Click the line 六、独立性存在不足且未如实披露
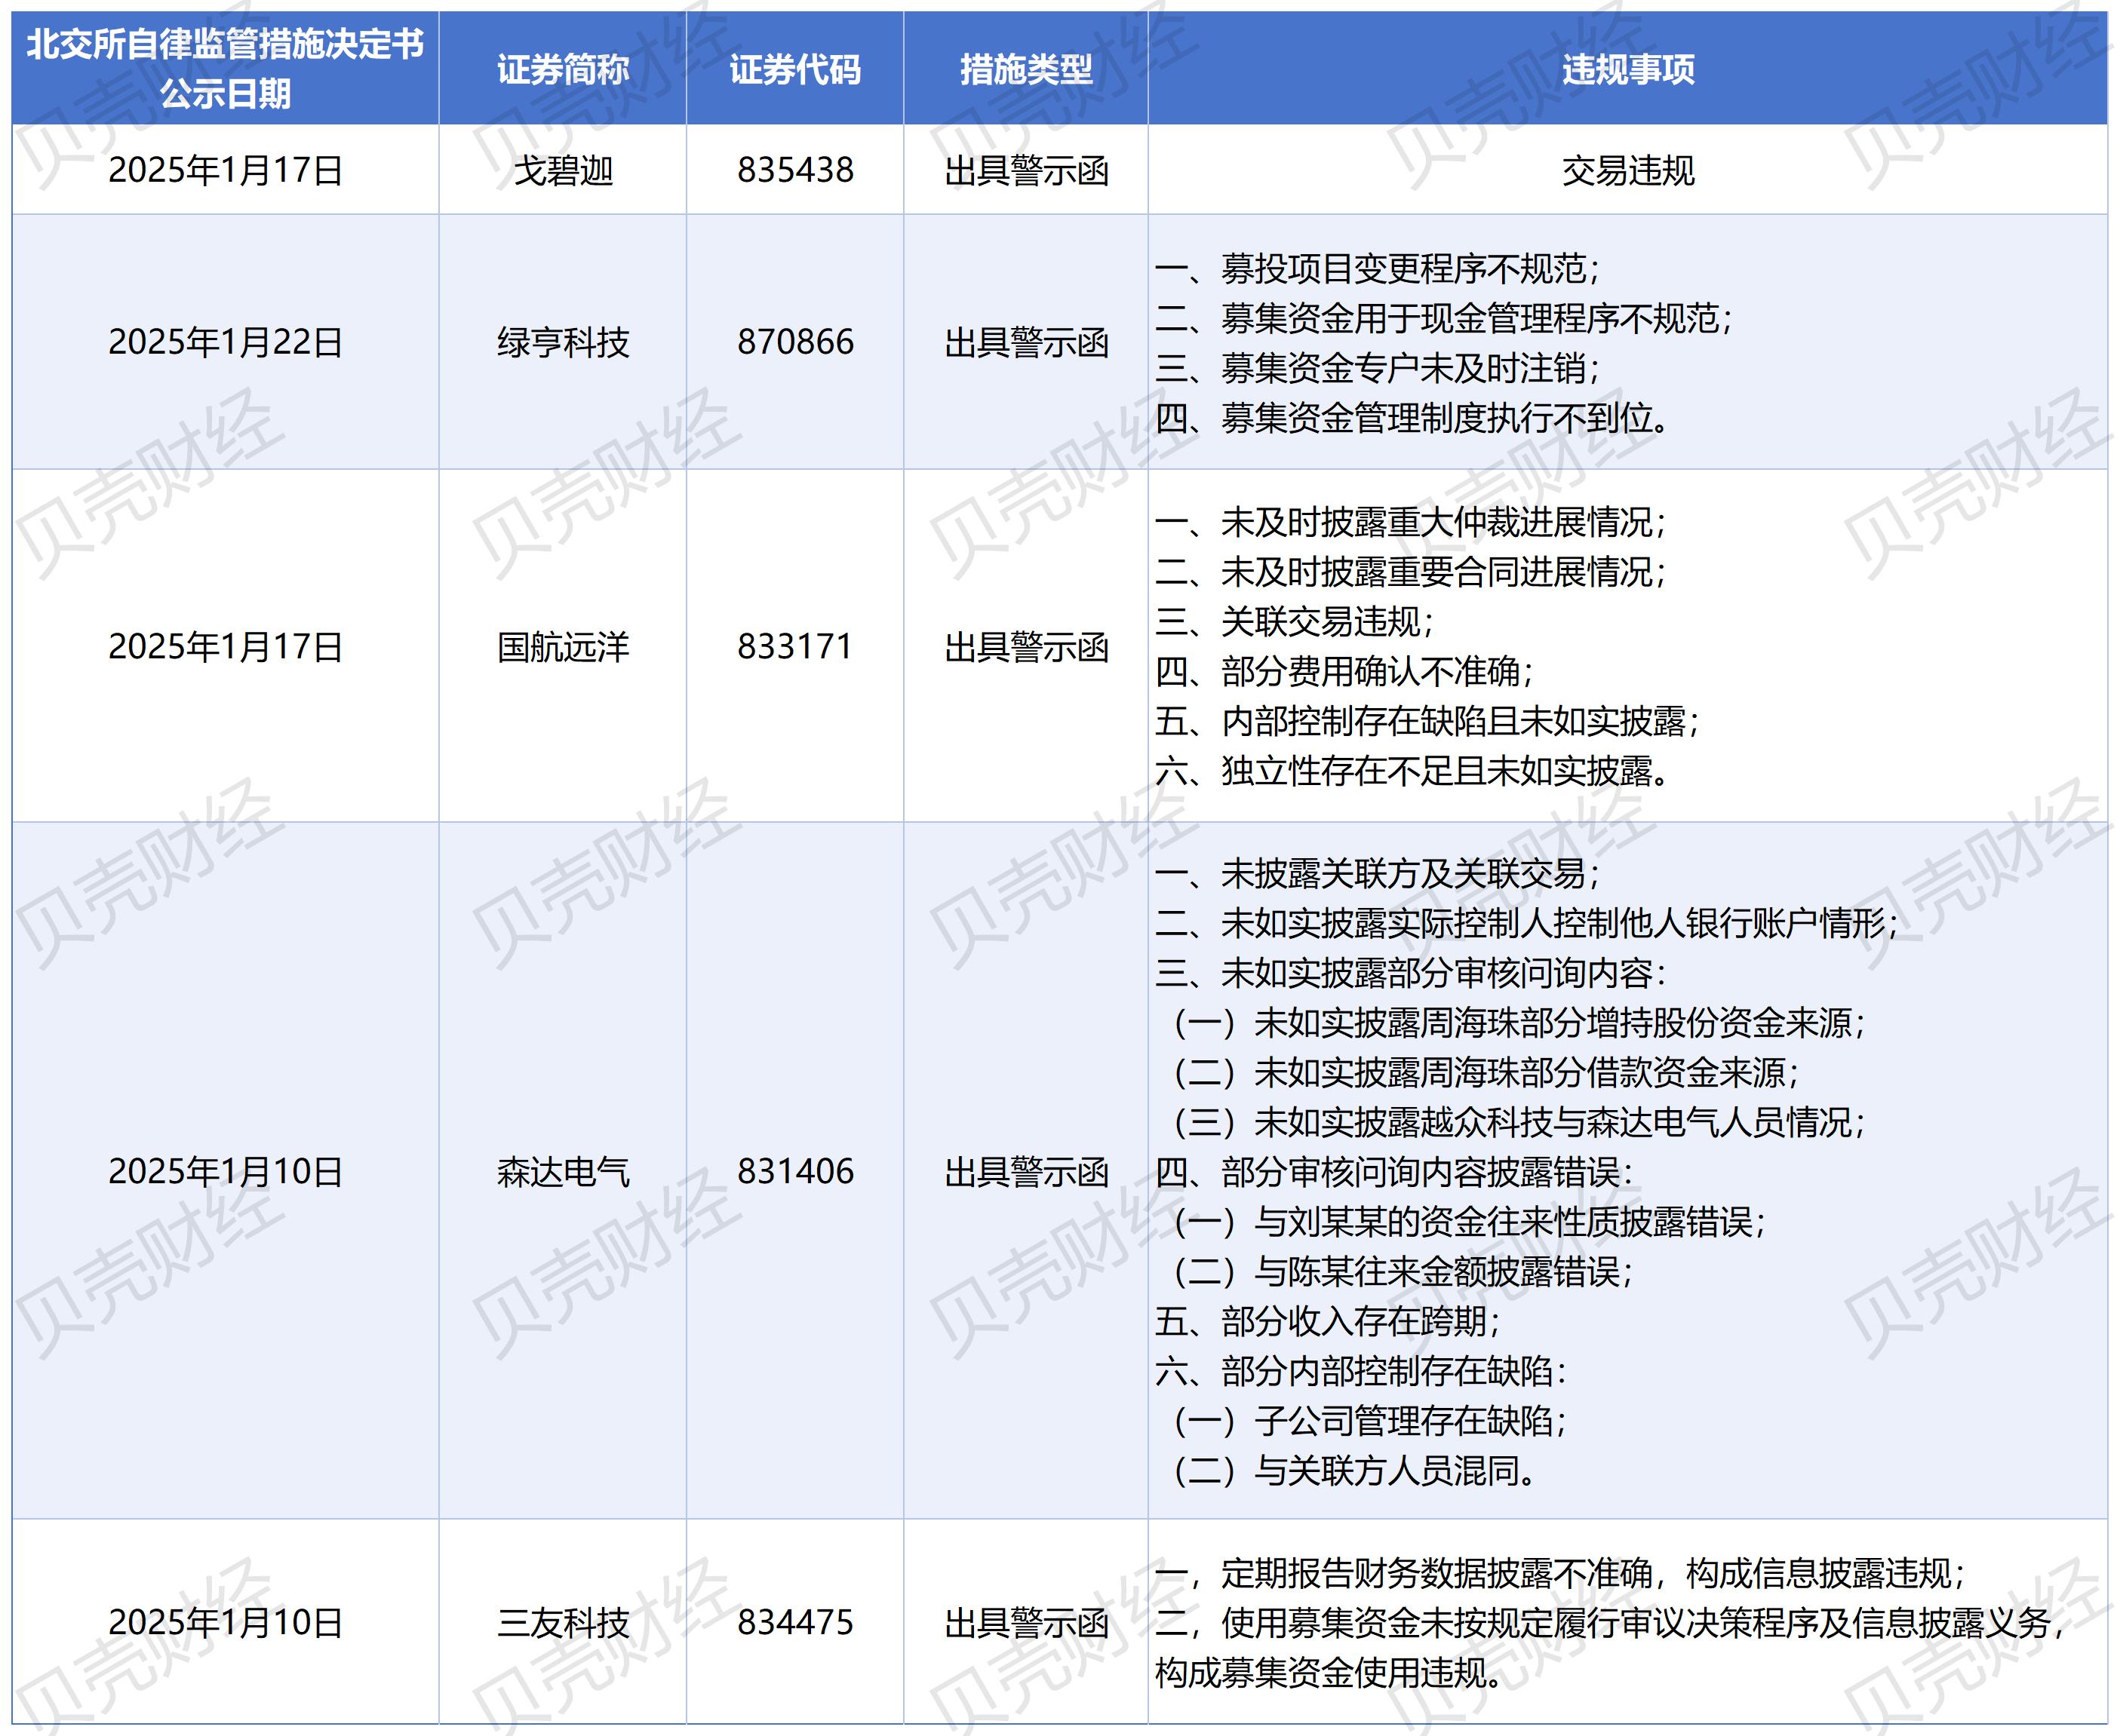The width and height of the screenshot is (2120, 1736). point(1412,771)
